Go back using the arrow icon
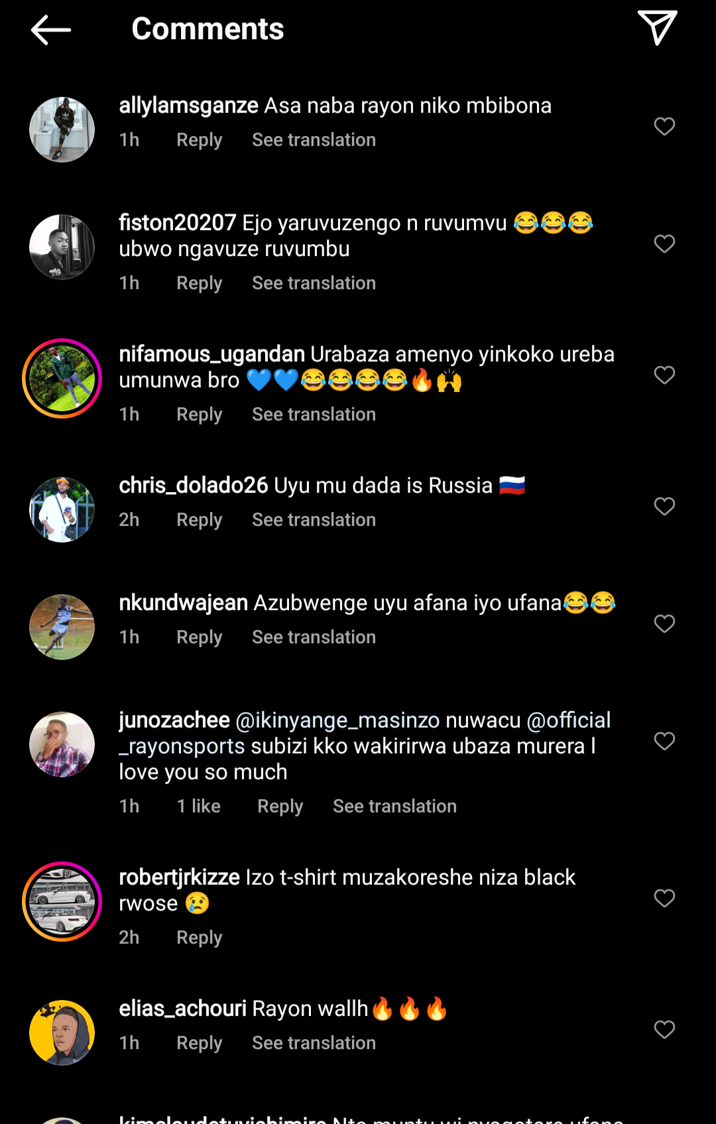Screen dimensions: 716x1124 [50, 30]
